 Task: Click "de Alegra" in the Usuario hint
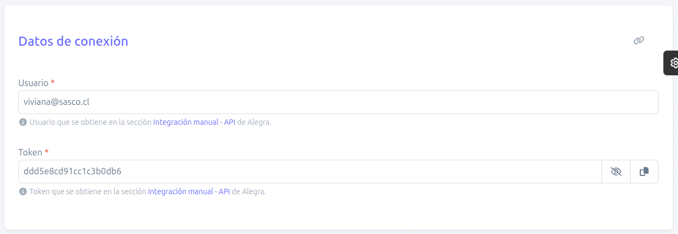pyautogui.click(x=254, y=122)
